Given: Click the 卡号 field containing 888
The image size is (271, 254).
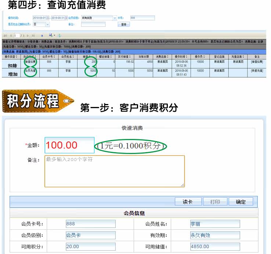Looking at the screenshot, I should coord(142,18).
